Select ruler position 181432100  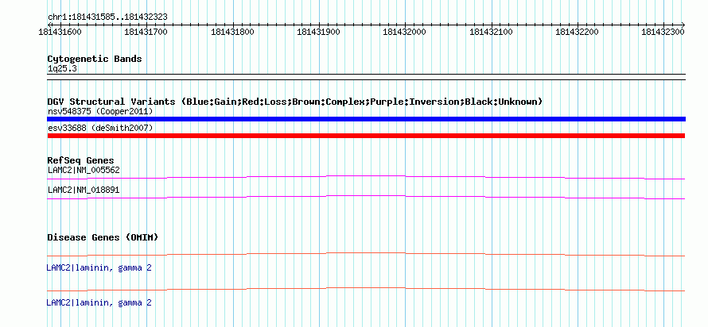[x=492, y=32]
